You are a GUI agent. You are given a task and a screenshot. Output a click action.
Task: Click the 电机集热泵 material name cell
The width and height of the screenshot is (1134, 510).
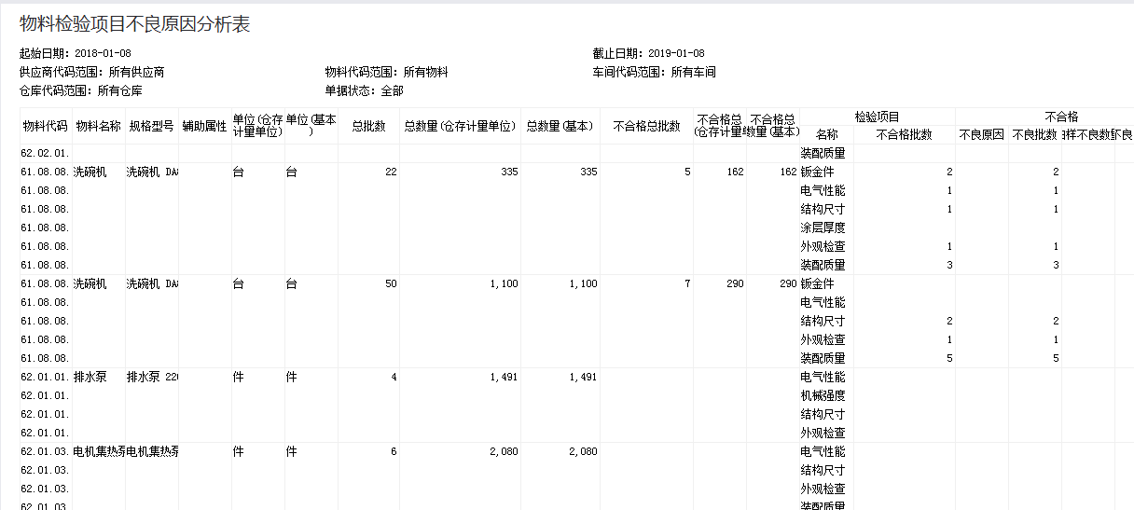click(99, 451)
